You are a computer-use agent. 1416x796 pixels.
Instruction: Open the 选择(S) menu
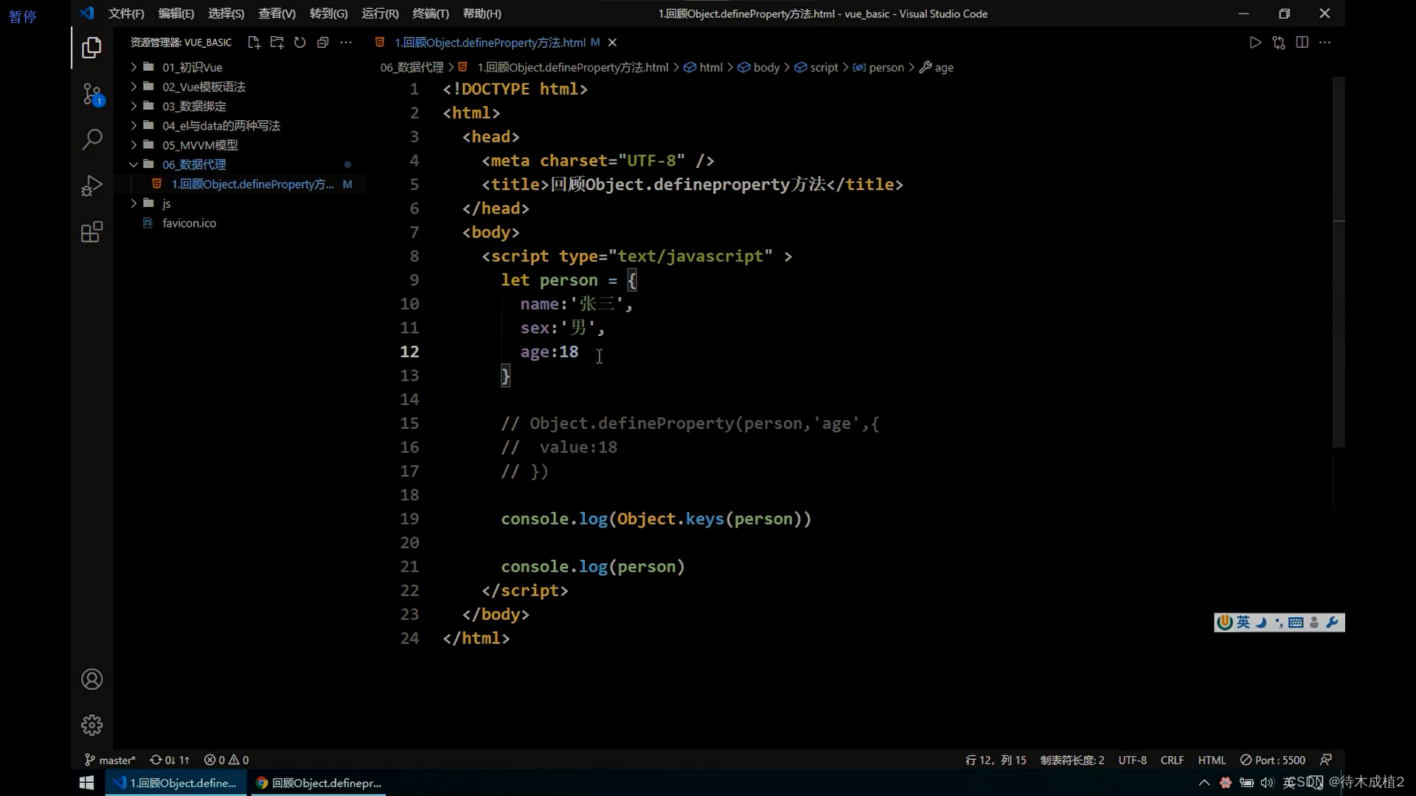click(226, 13)
